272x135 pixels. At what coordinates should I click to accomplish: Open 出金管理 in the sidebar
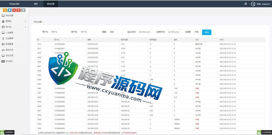click(9, 38)
